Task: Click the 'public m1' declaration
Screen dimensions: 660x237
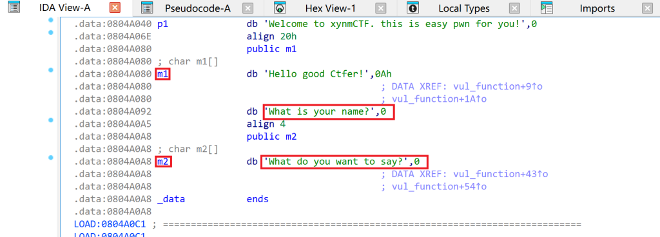Action: click(271, 49)
